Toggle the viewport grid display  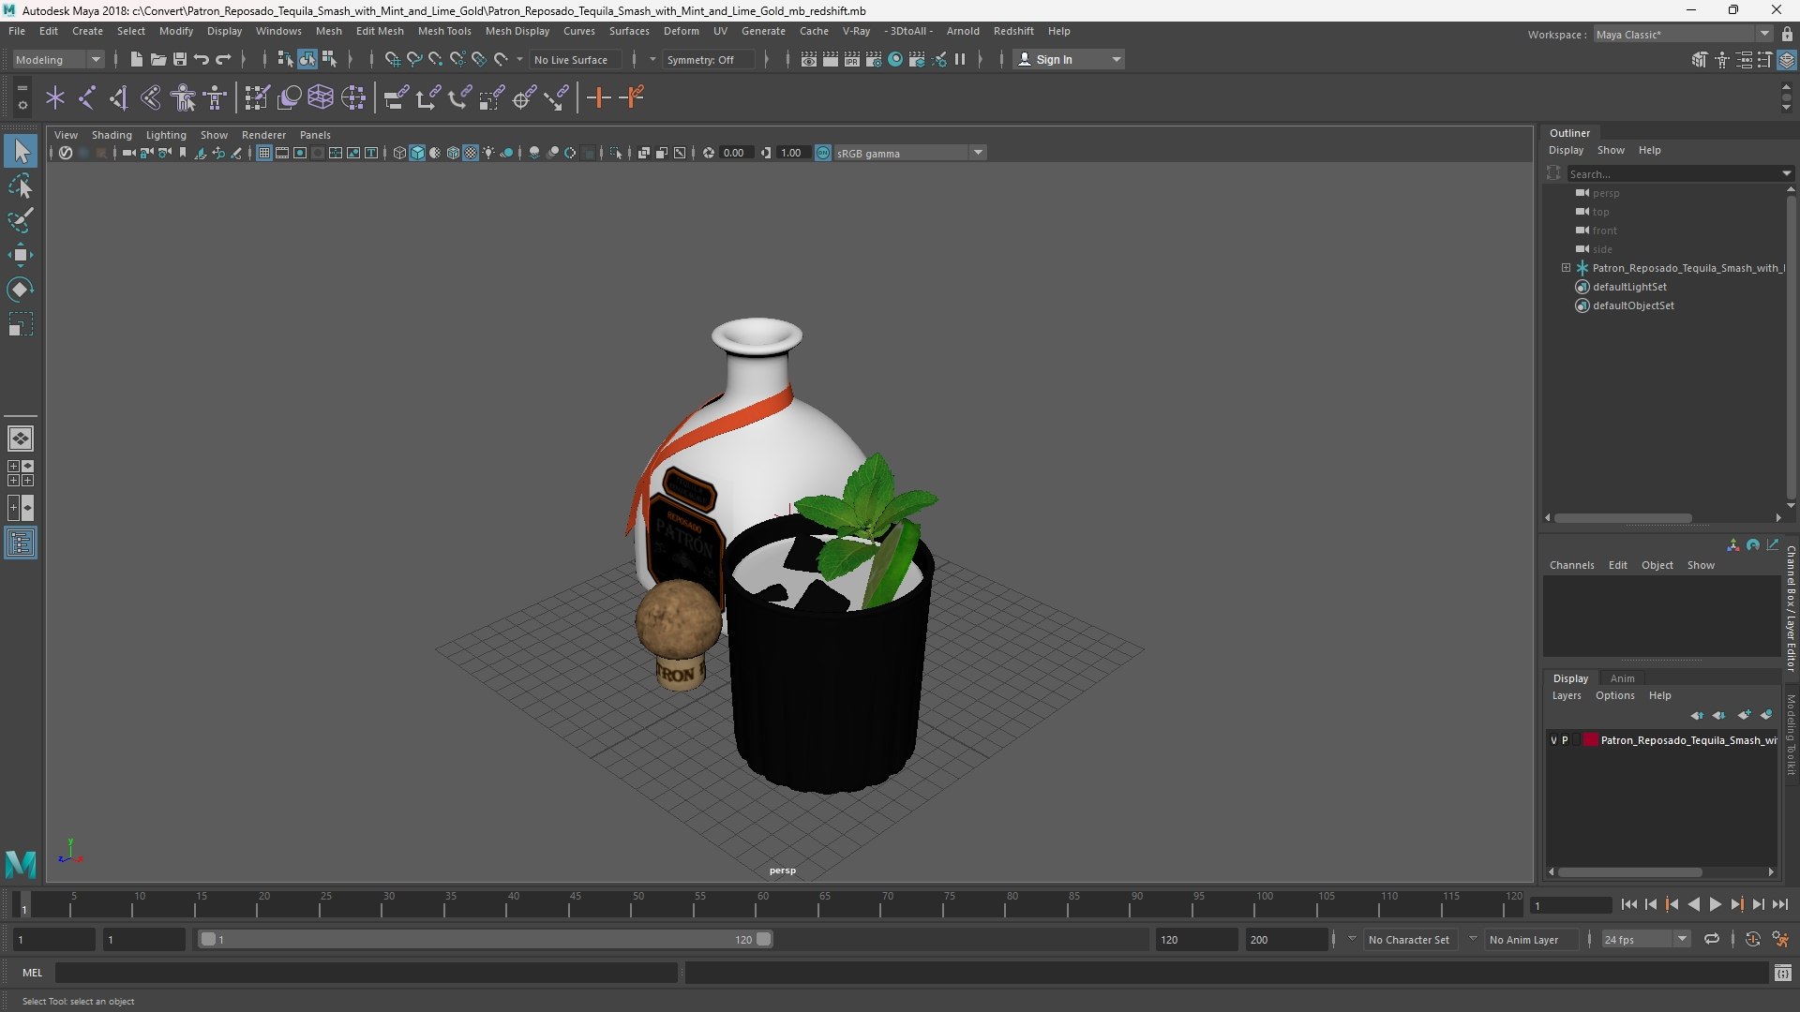264,153
